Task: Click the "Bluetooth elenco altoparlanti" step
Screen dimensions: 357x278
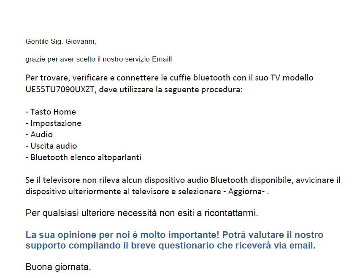Action: 83,157
